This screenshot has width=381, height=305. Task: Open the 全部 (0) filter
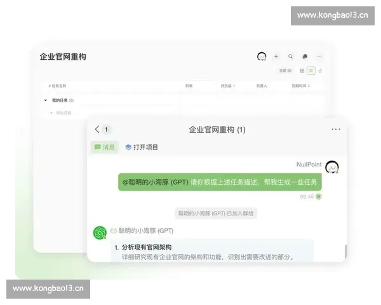[285, 71]
